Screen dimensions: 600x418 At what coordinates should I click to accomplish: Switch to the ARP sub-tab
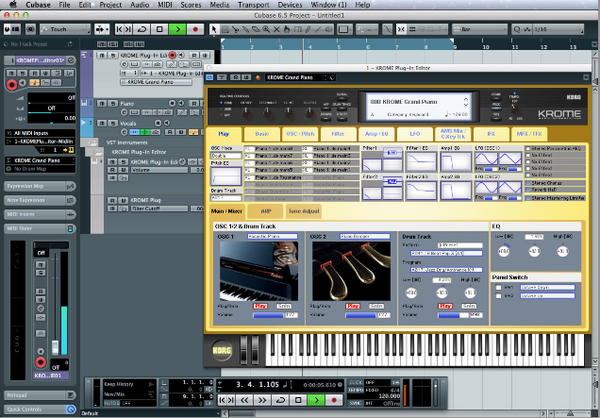coord(265,211)
